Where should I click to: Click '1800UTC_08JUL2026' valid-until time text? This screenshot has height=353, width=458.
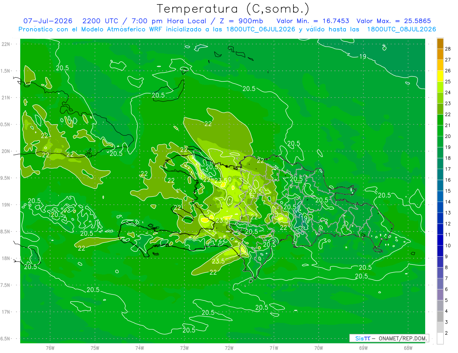click(402, 29)
